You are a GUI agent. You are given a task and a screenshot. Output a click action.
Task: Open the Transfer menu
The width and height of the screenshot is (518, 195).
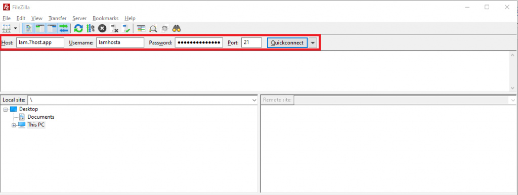click(58, 18)
